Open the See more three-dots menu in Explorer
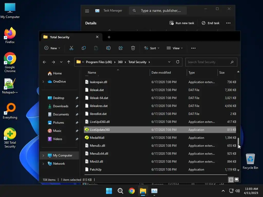The height and width of the screenshot is (197, 263). [193, 48]
